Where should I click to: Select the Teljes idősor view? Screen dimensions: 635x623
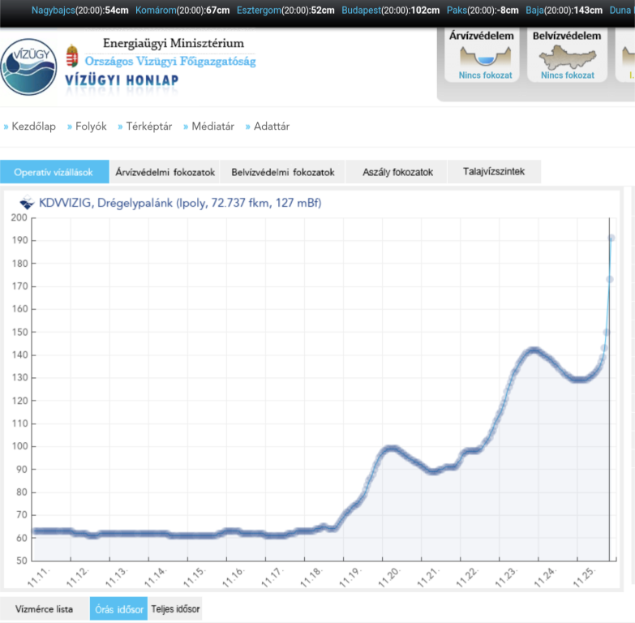click(175, 609)
